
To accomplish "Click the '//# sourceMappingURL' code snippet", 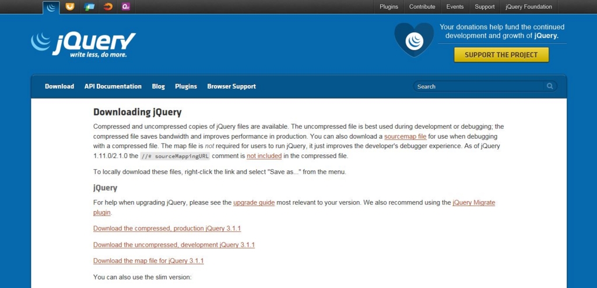I will coord(175,156).
